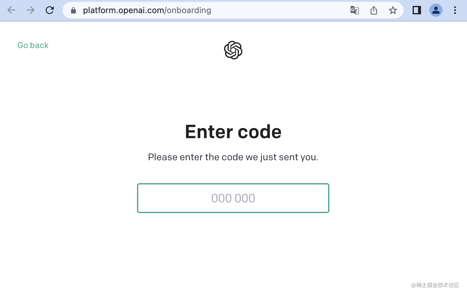
Task: Follow the Go back link
Action: pyautogui.click(x=33, y=45)
